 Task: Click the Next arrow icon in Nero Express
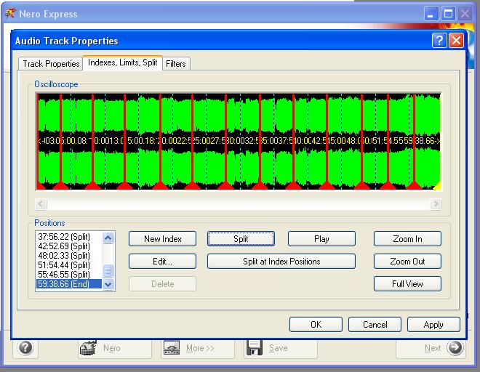(455, 347)
